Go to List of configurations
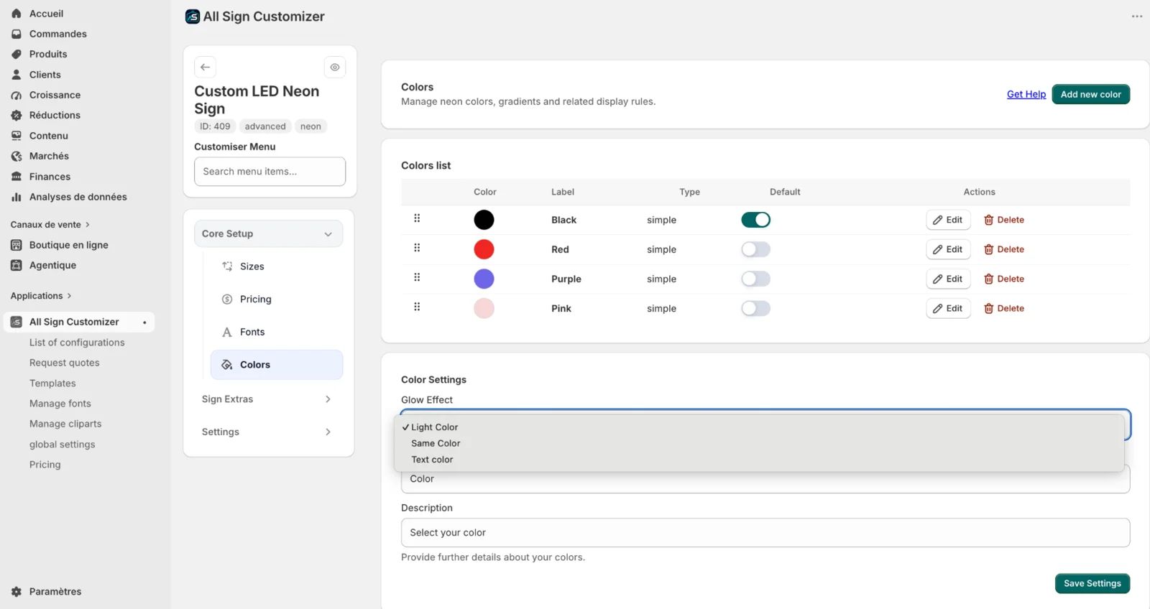1150x609 pixels. pos(77,343)
